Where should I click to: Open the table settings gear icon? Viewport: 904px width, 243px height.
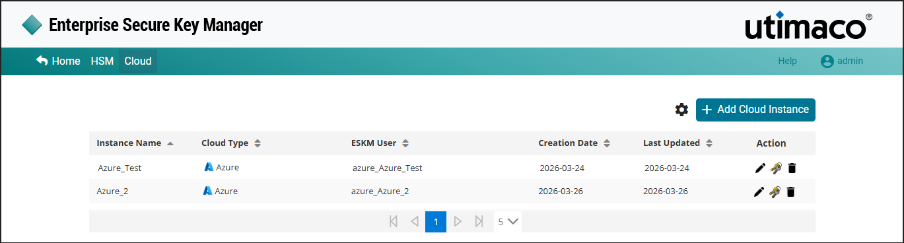pyautogui.click(x=681, y=110)
